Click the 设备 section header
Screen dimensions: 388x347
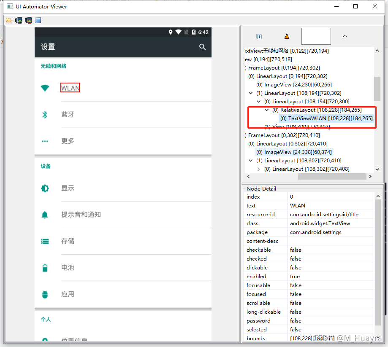(46, 166)
